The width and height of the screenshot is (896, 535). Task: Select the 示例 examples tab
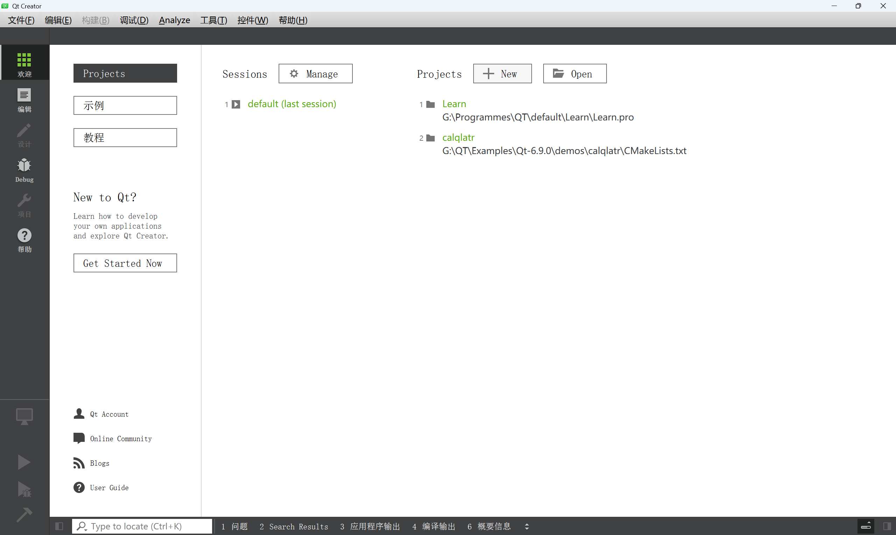click(x=125, y=105)
